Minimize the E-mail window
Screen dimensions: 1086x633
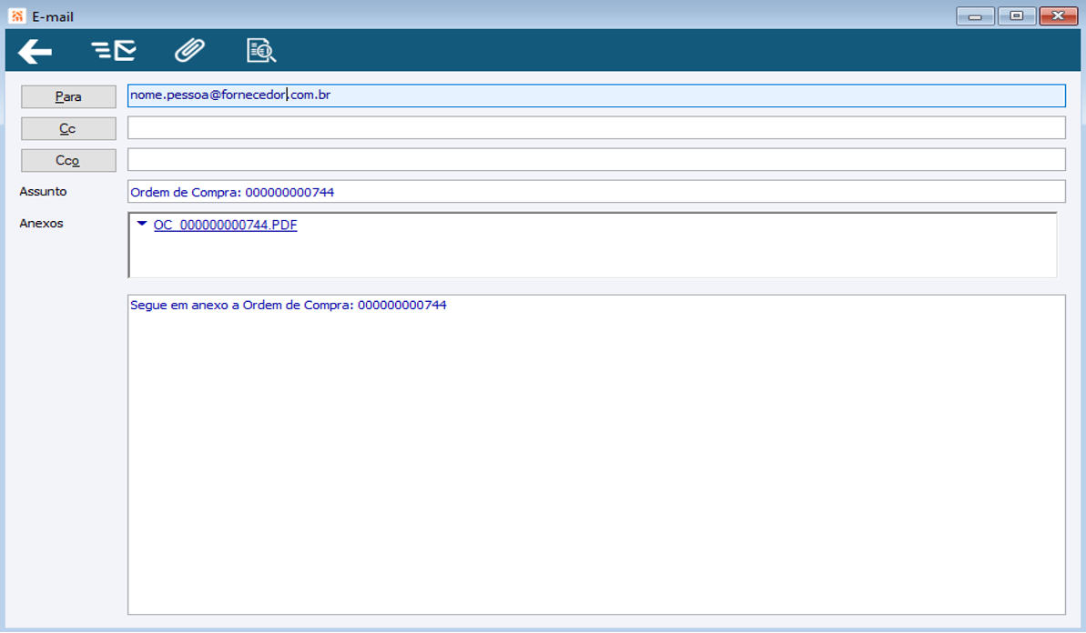click(x=975, y=15)
